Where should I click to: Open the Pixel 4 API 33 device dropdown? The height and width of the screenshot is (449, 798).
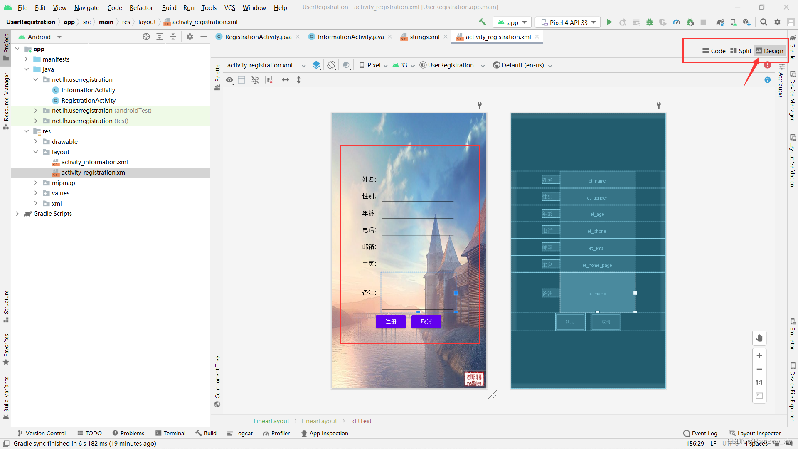point(568,22)
